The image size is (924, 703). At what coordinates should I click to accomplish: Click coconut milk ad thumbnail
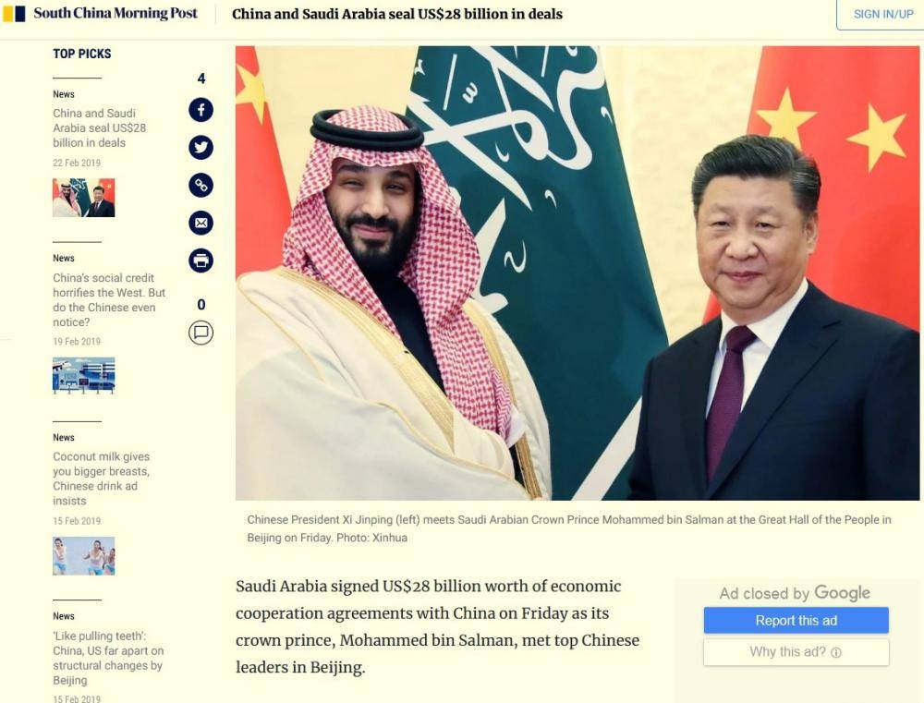click(84, 556)
